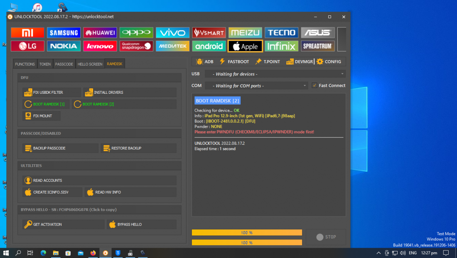This screenshot has width=457, height=258.
Task: Switch to the RAMDISK tab
Action: coord(115,64)
